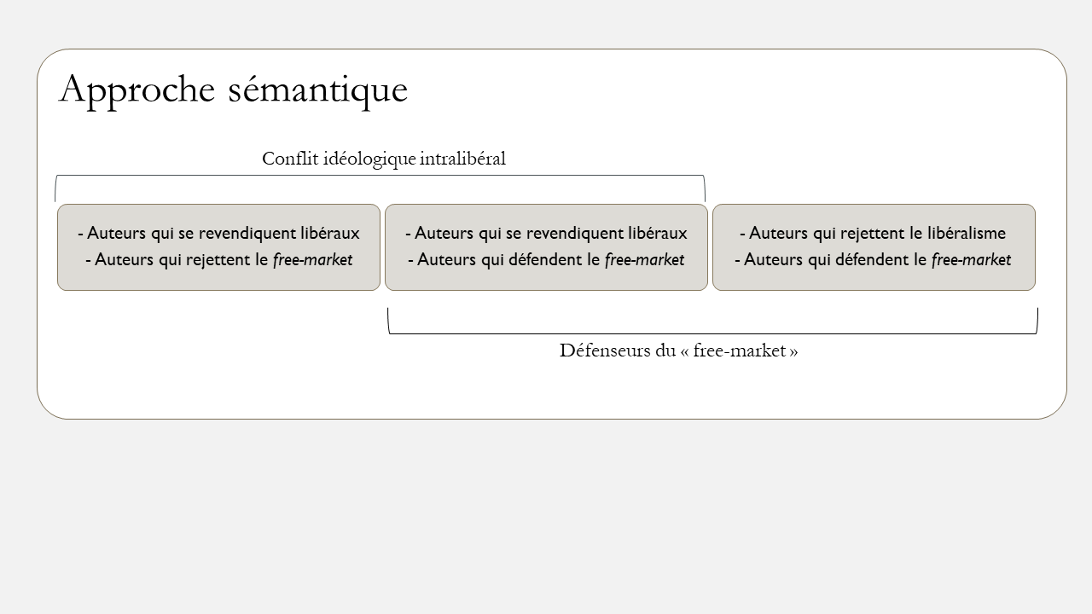Select the "Conflit idéologique intralibéral" label
This screenshot has height=614, width=1092.
(383, 159)
